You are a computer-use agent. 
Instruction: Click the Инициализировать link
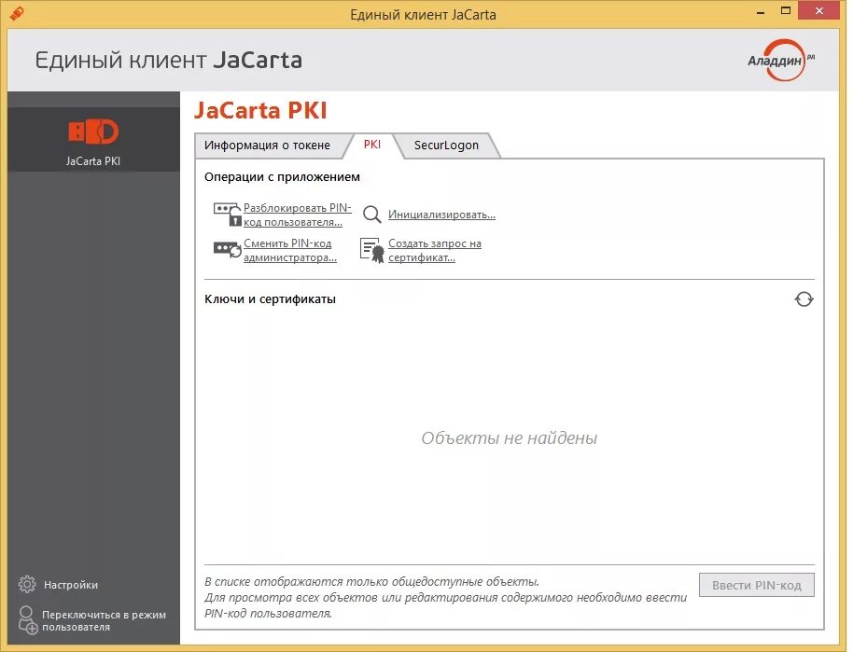pos(441,215)
